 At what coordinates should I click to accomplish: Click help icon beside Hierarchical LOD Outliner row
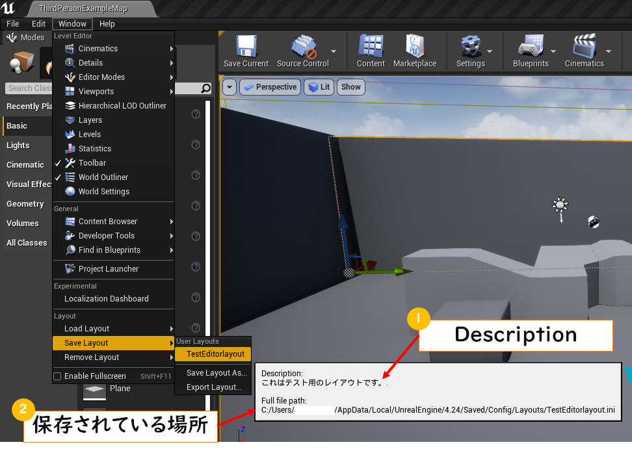(x=196, y=114)
